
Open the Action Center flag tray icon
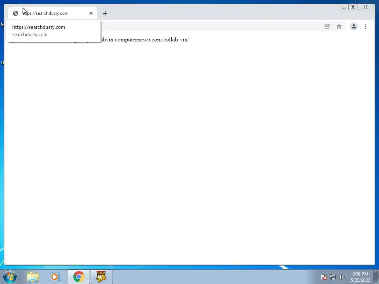(x=324, y=277)
